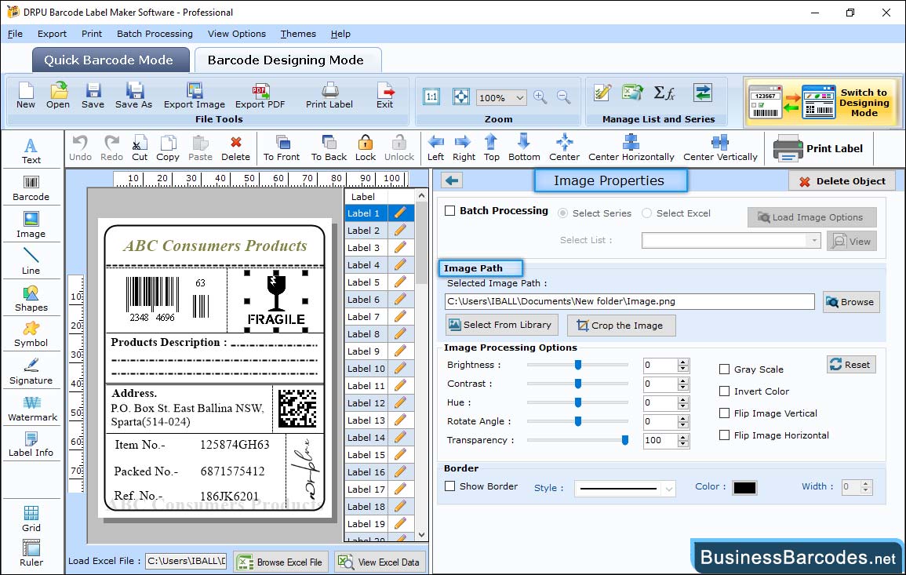This screenshot has width=906, height=575.
Task: Click Browse Excel File button
Action: tap(281, 562)
